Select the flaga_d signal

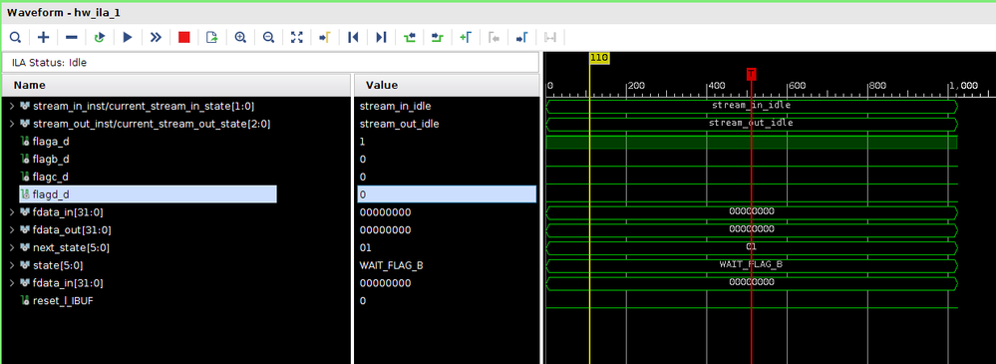(x=50, y=141)
